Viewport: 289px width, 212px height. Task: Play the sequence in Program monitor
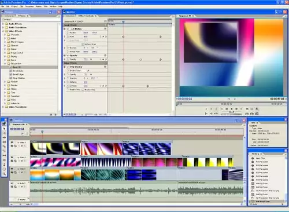pos(232,109)
